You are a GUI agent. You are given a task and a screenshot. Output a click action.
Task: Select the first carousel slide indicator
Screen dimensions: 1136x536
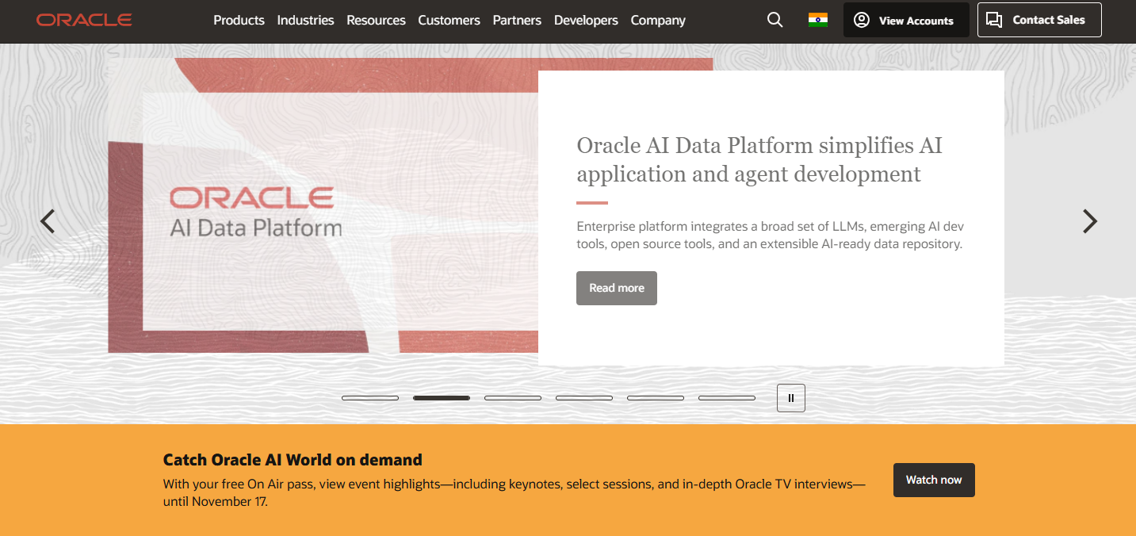(370, 397)
